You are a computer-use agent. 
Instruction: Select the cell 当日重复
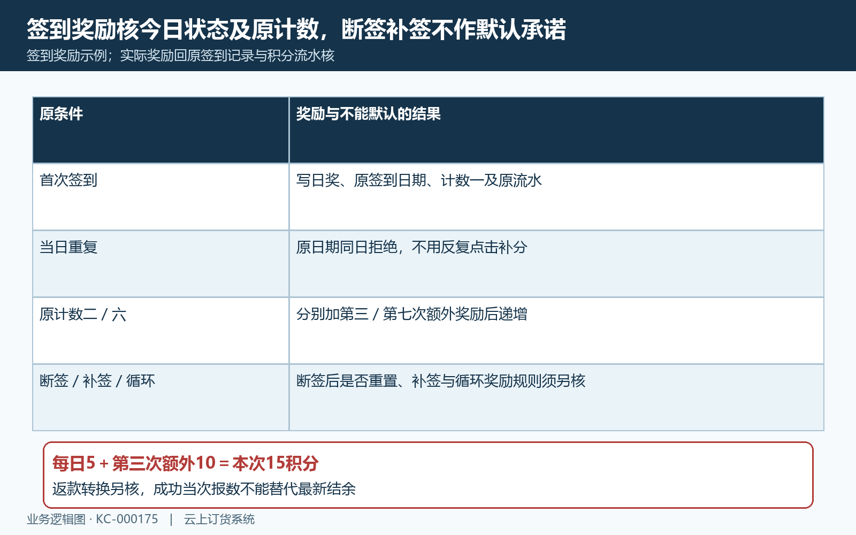tap(160, 264)
